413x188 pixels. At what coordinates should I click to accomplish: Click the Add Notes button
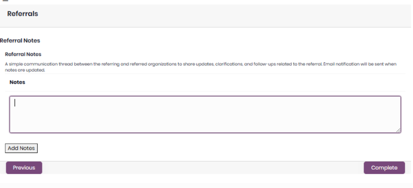21,148
